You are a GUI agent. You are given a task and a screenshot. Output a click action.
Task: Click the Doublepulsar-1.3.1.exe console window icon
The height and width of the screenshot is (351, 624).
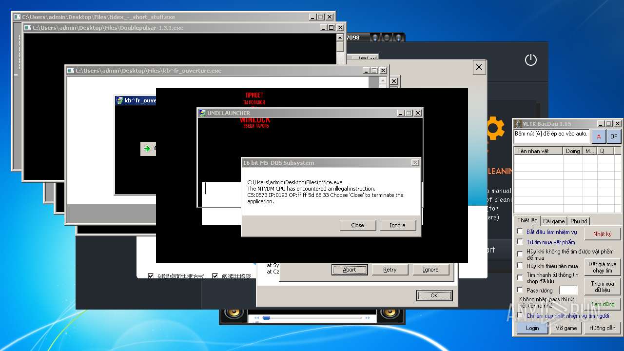click(28, 28)
